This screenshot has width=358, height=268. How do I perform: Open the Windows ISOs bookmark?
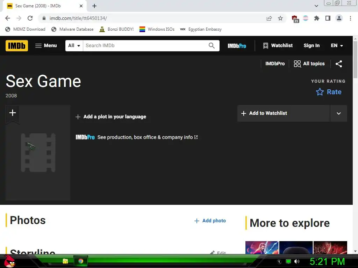click(x=157, y=29)
